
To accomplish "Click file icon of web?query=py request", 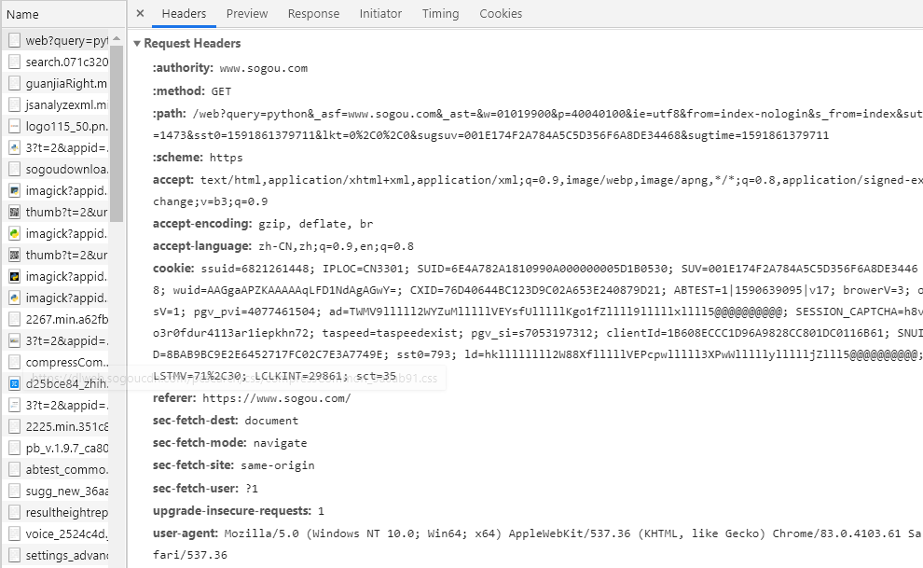I will tap(14, 41).
